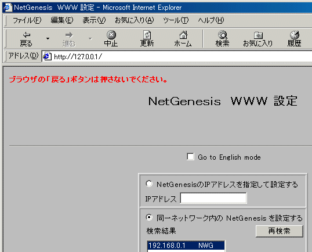The image size is (312, 252).
Task: Open the History (履歴) toolbar pane
Action: [x=294, y=39]
